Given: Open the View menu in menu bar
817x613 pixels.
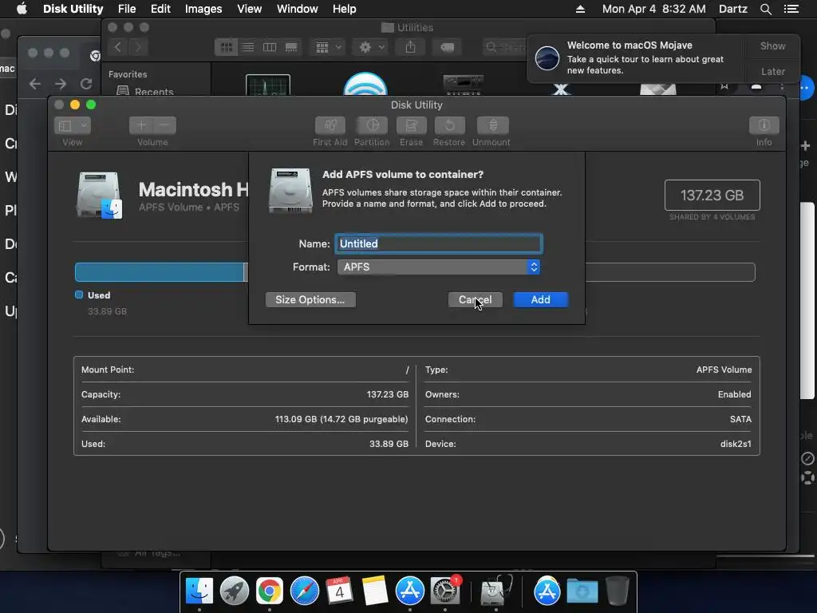Looking at the screenshot, I should (249, 9).
